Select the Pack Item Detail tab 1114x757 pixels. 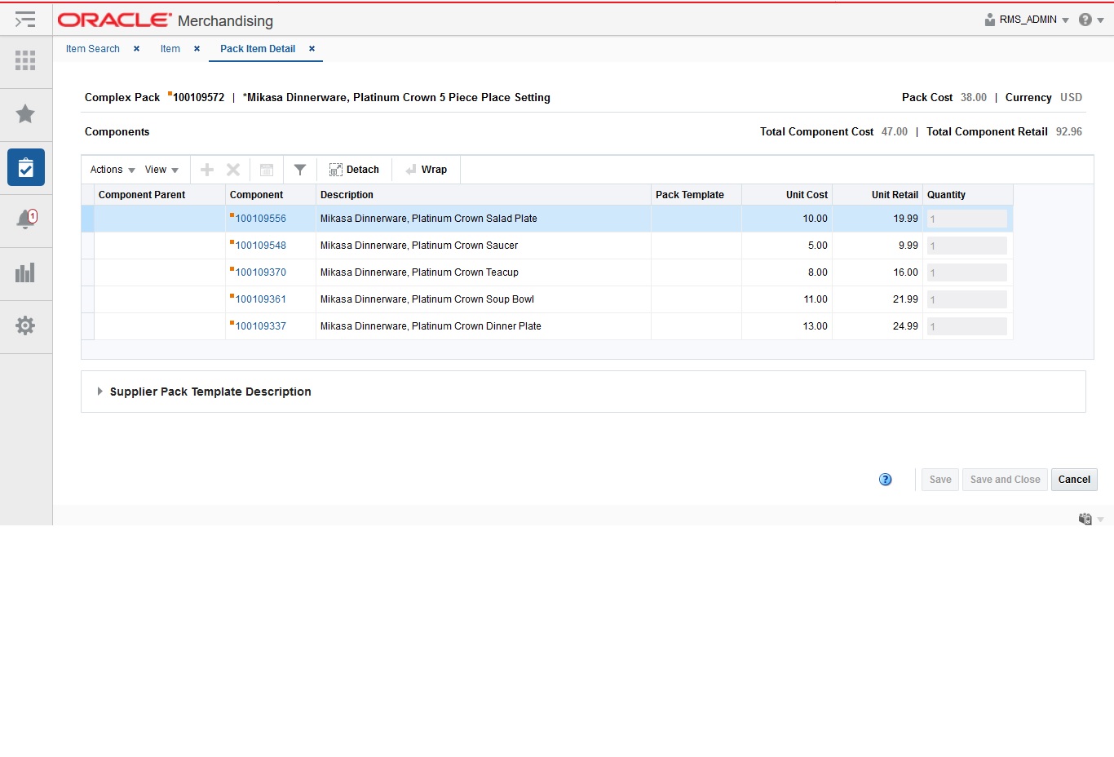tap(258, 49)
